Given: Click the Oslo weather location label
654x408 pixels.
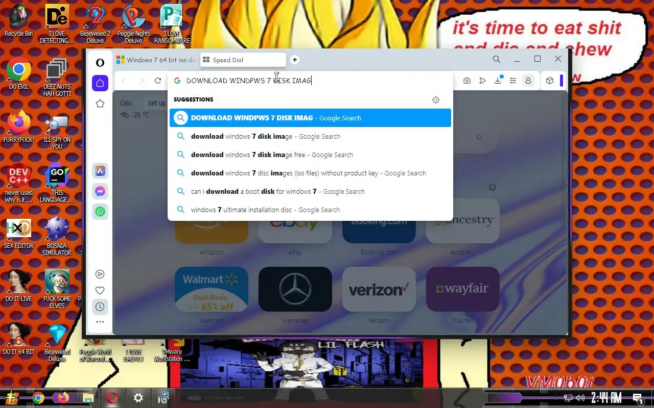Looking at the screenshot, I should coord(126,103).
